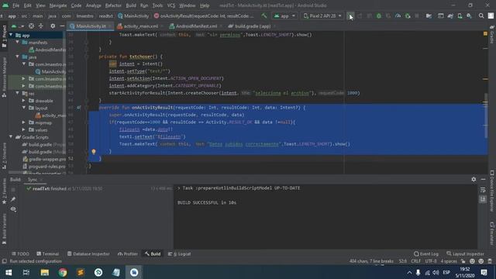Click the Project panel settings gear
This screenshot has height=279, width=496.
pyautogui.click(x=53, y=26)
